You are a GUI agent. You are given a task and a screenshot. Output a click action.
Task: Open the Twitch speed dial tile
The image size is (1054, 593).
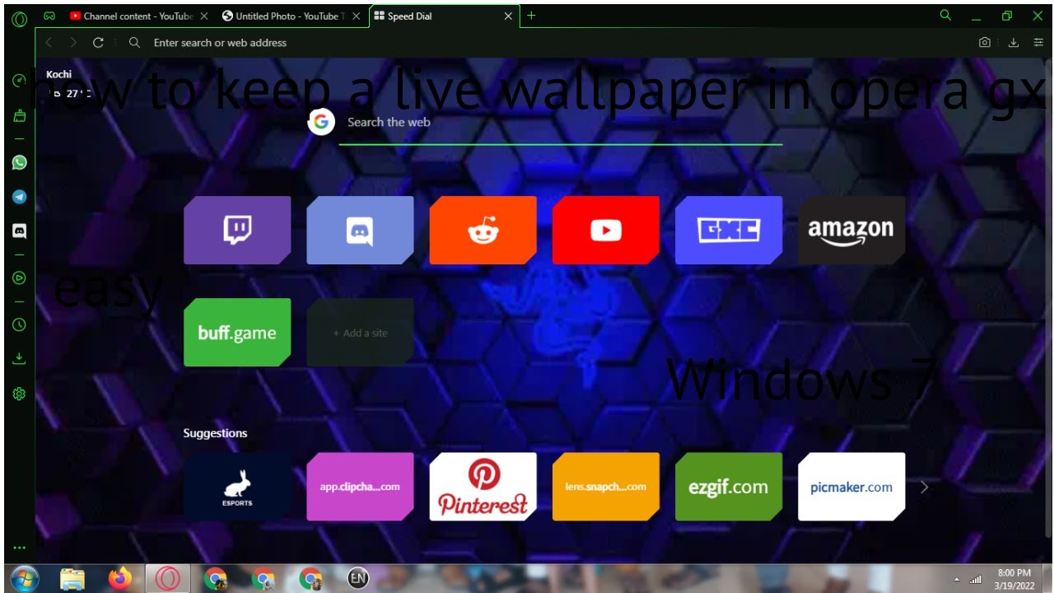coord(237,231)
